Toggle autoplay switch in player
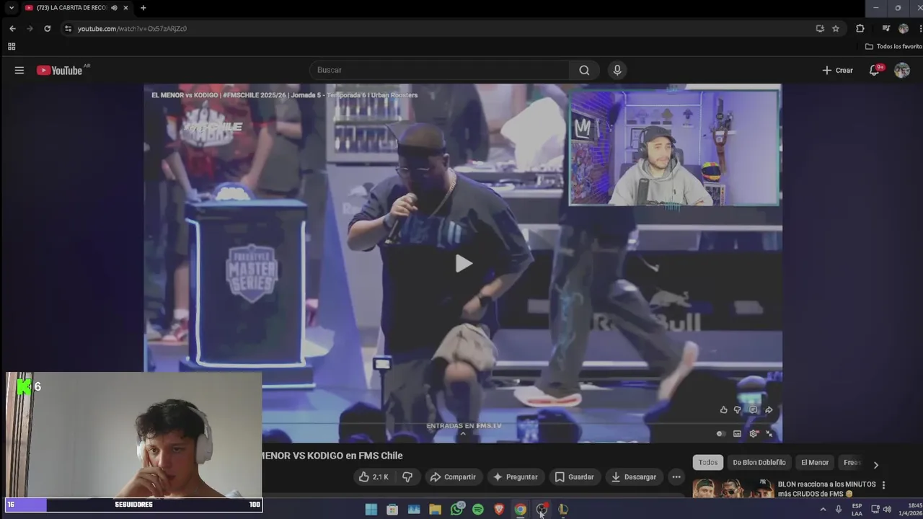The width and height of the screenshot is (923, 519). (720, 433)
